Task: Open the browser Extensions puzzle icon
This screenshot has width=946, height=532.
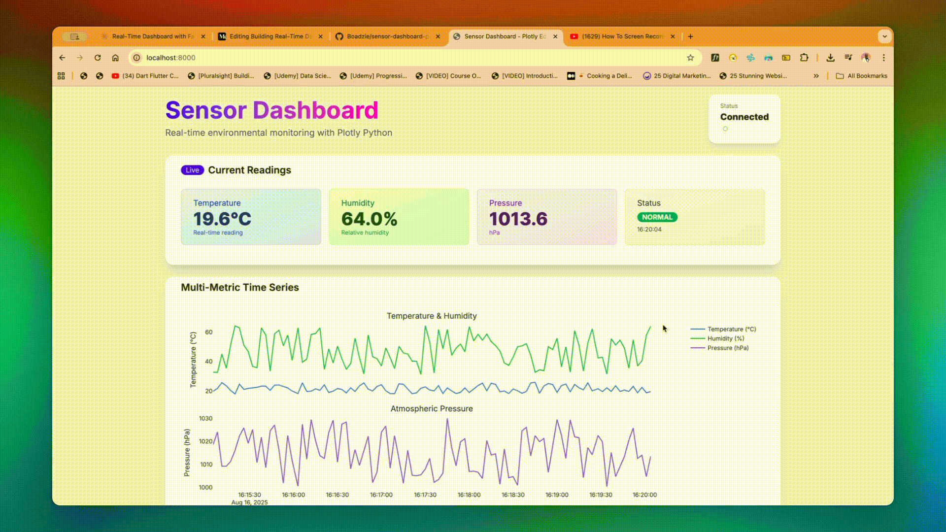Action: [x=805, y=58]
